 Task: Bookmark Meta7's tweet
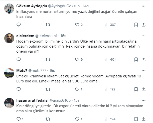[x=136, y=89]
